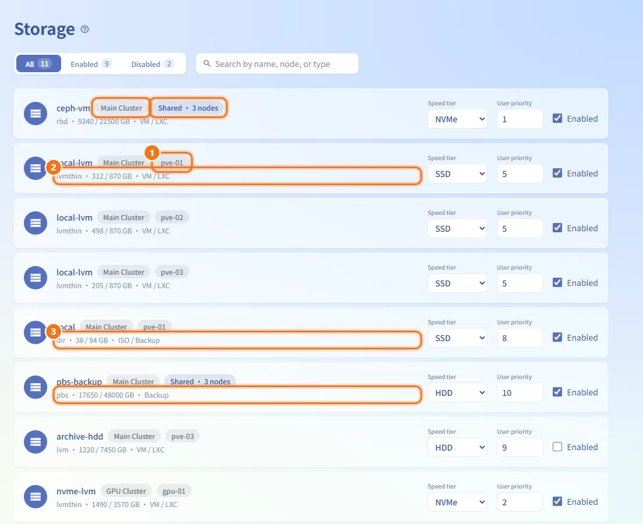The height and width of the screenshot is (524, 643).
Task: Uncheck Enabled for local-lvm on pve-03
Action: pyautogui.click(x=557, y=282)
